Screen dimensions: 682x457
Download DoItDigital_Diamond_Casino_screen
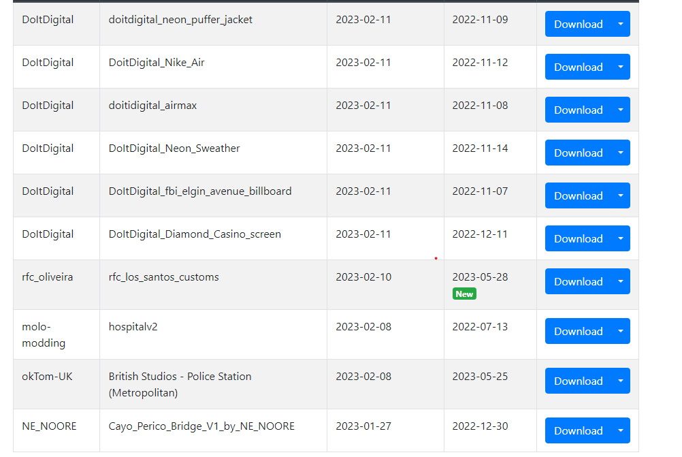578,238
